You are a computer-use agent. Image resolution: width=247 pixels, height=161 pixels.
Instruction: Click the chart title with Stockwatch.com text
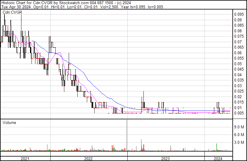(x=66, y=3)
